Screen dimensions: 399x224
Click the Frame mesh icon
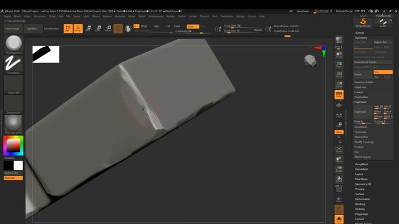[339, 149]
